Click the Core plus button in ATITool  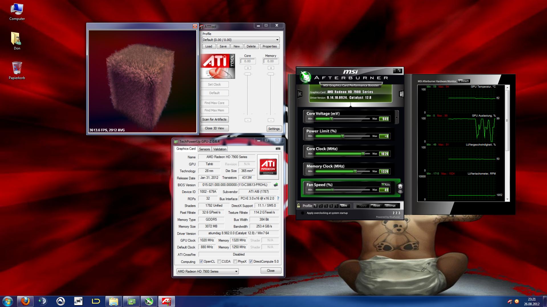248,68
